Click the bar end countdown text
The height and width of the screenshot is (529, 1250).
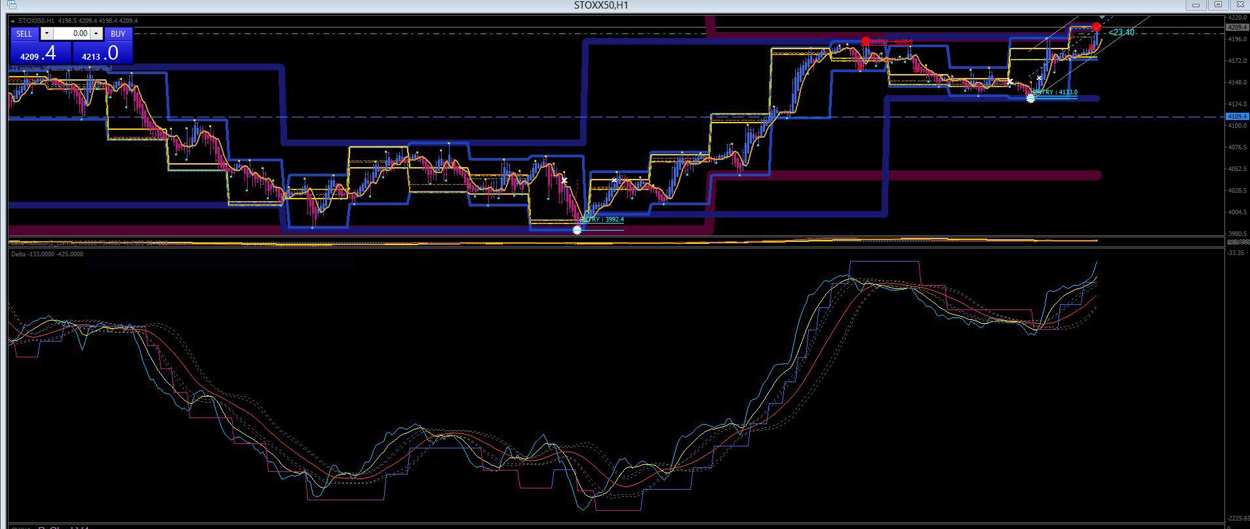click(x=62, y=69)
